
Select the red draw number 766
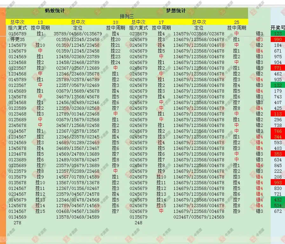click(278, 131)
